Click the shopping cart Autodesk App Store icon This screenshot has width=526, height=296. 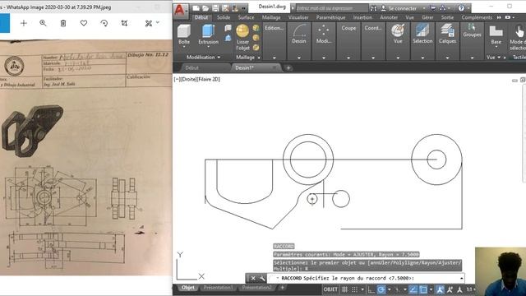pos(433,8)
